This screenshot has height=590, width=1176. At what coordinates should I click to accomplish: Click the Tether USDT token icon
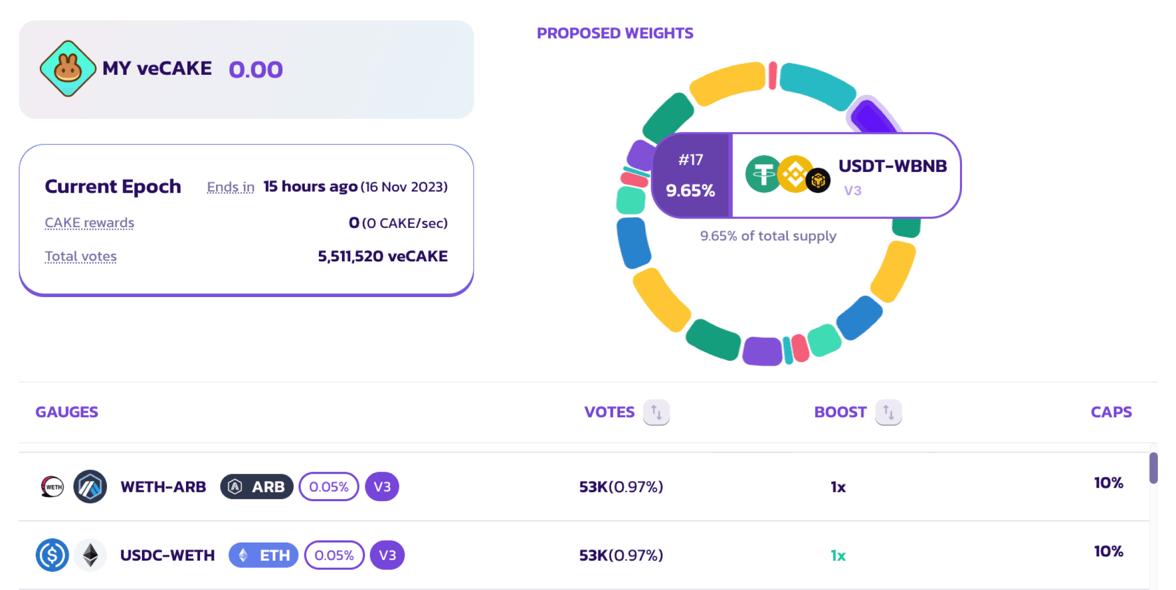coord(762,174)
